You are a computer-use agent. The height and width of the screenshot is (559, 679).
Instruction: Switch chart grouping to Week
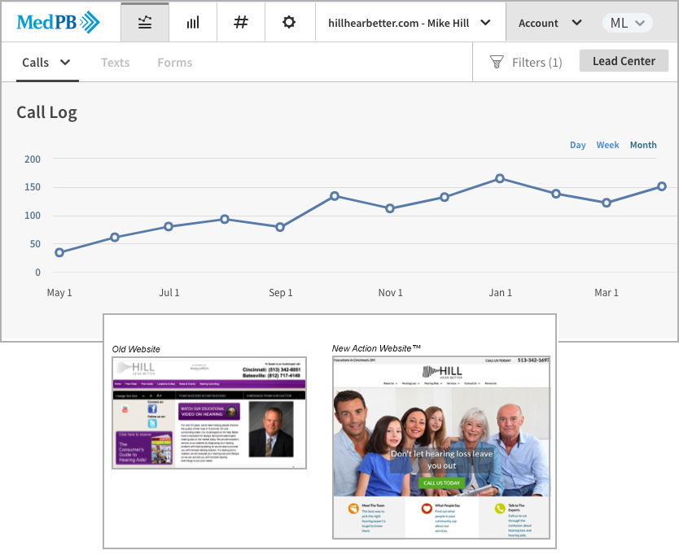tap(607, 145)
